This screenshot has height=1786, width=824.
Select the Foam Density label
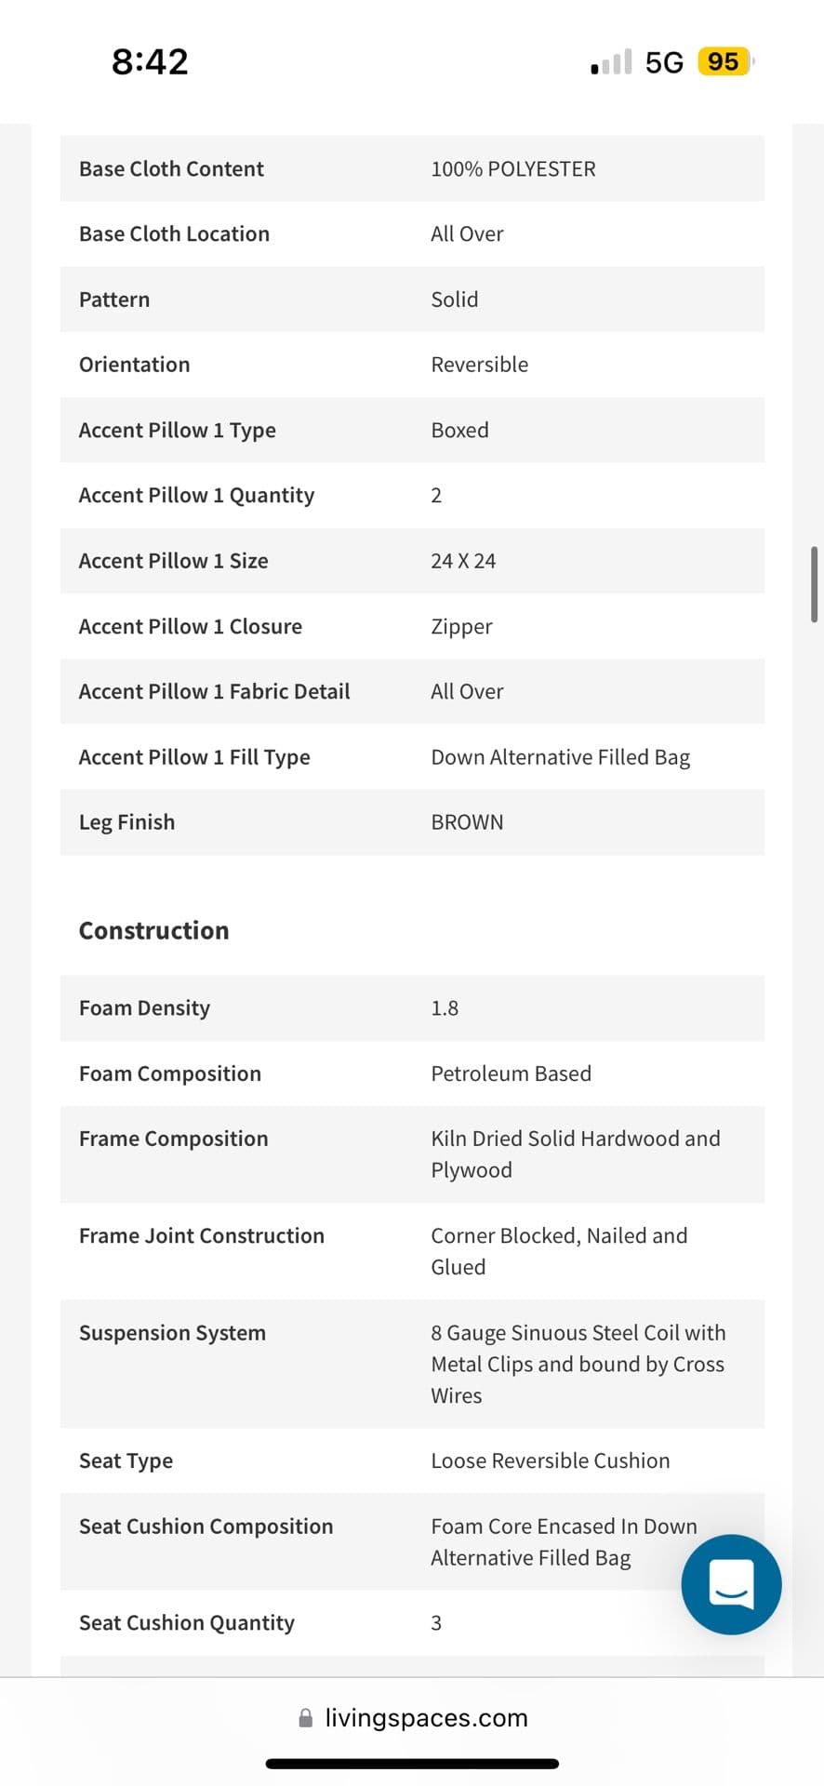(144, 1008)
